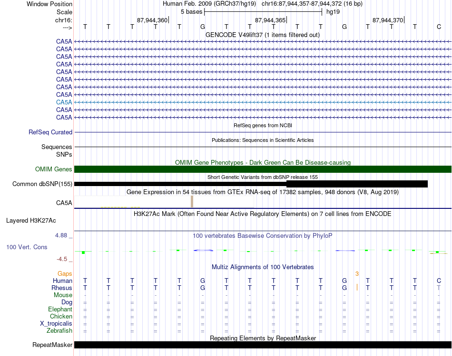
Task: Select the 'Human' alignment row label
Action: (62, 281)
